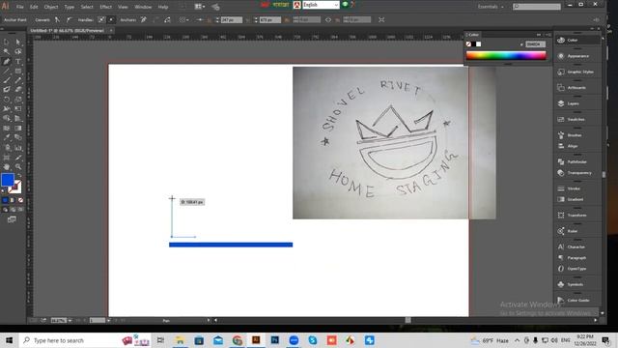Image resolution: width=618 pixels, height=348 pixels.
Task: Open the English language dropdown
Action: point(321,5)
